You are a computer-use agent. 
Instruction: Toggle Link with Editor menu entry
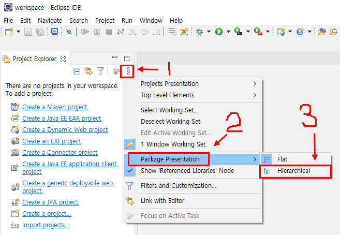(x=193, y=201)
